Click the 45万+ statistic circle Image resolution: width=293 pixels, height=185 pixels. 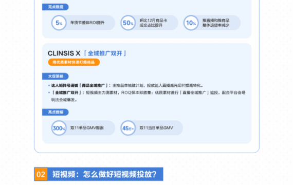128,128
